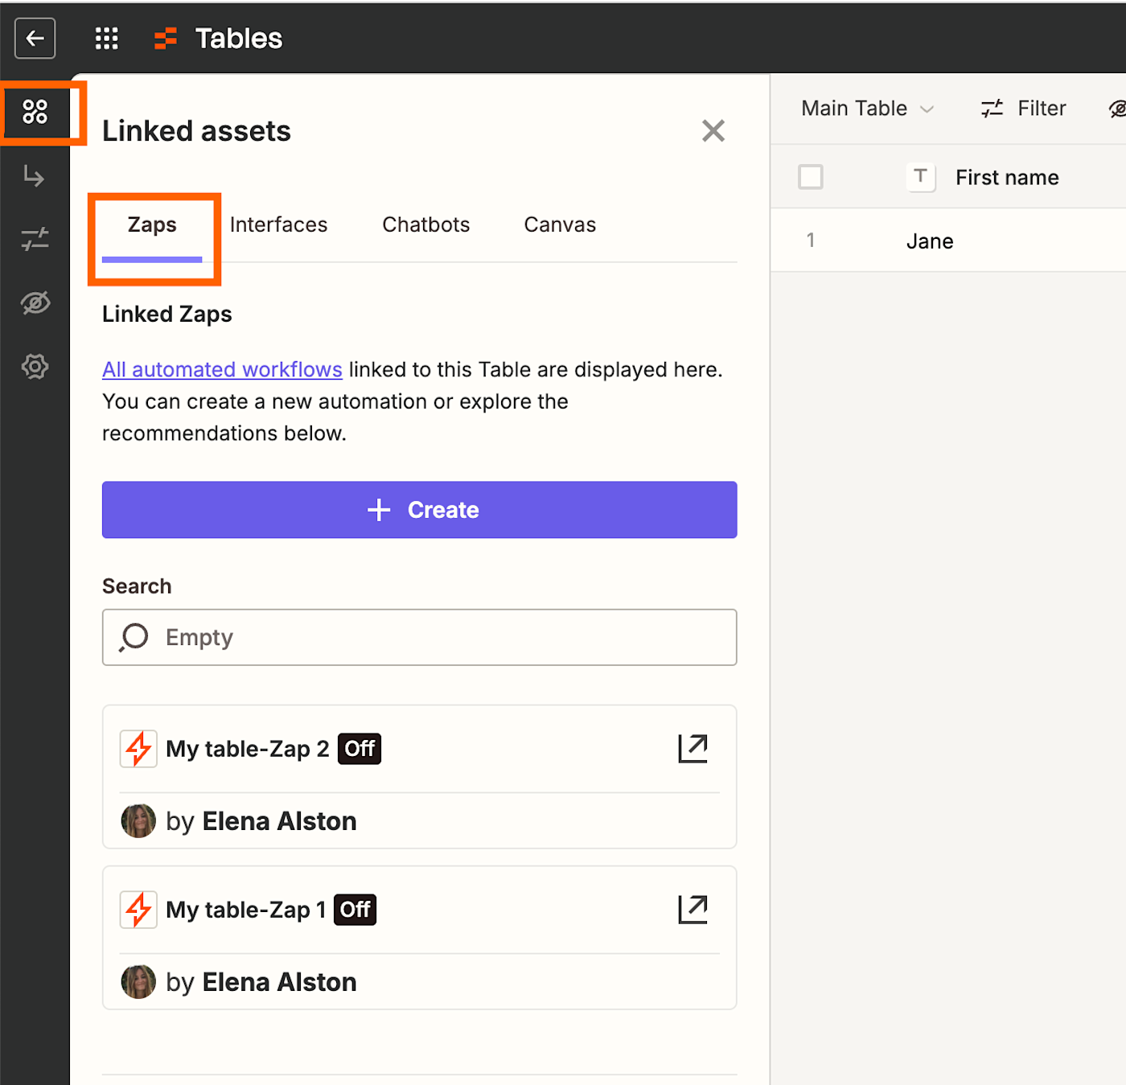Image resolution: width=1126 pixels, height=1085 pixels.
Task: Click the back arrow button
Action: click(35, 38)
